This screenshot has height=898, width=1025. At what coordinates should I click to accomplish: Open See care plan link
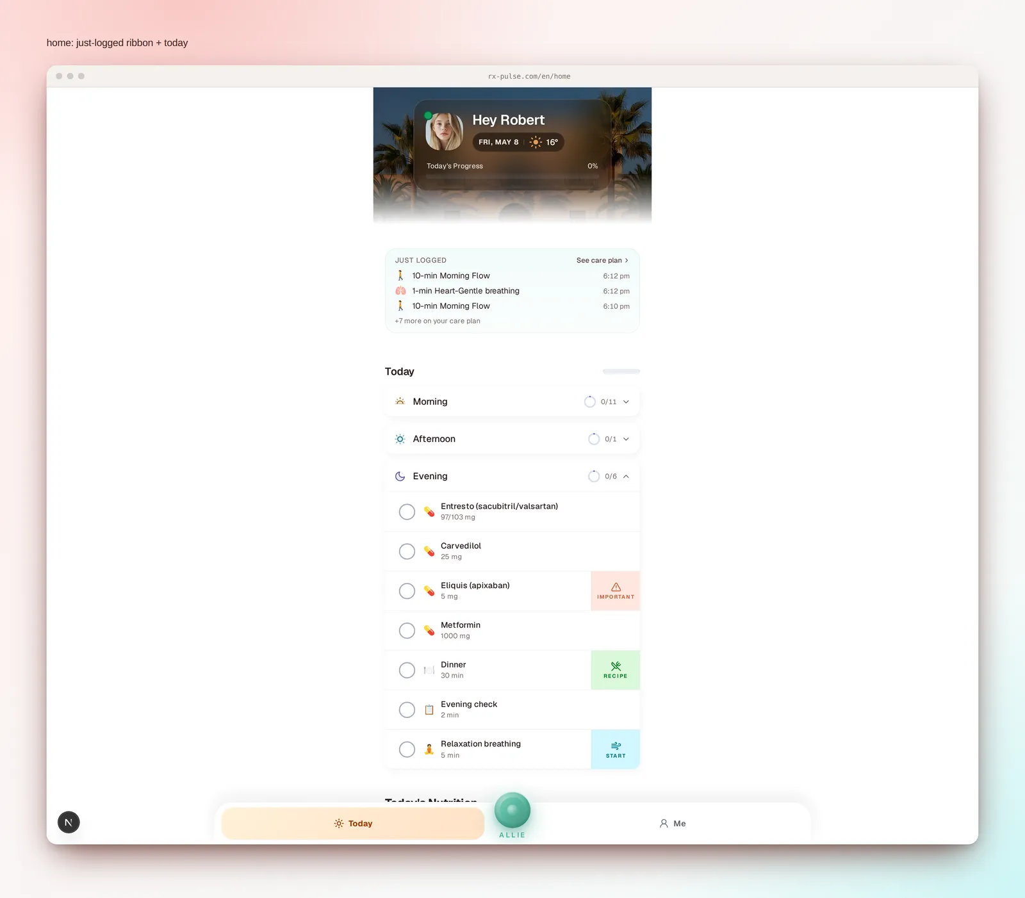pos(602,261)
